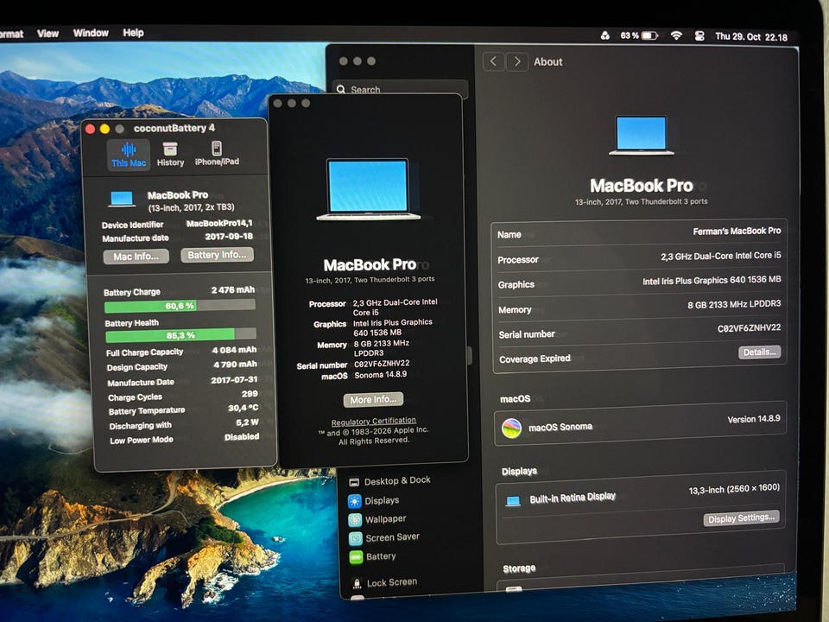Click the Battery Charge progress bar
The image size is (829, 622).
click(180, 306)
